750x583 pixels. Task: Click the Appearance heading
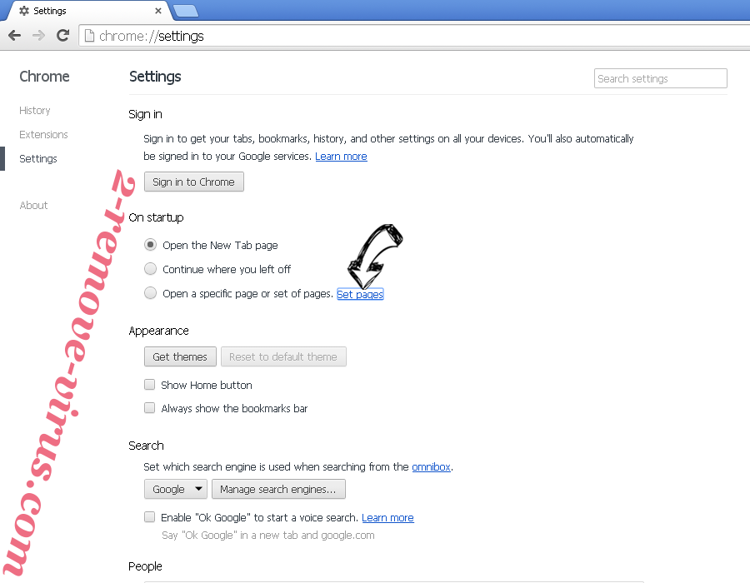[158, 331]
